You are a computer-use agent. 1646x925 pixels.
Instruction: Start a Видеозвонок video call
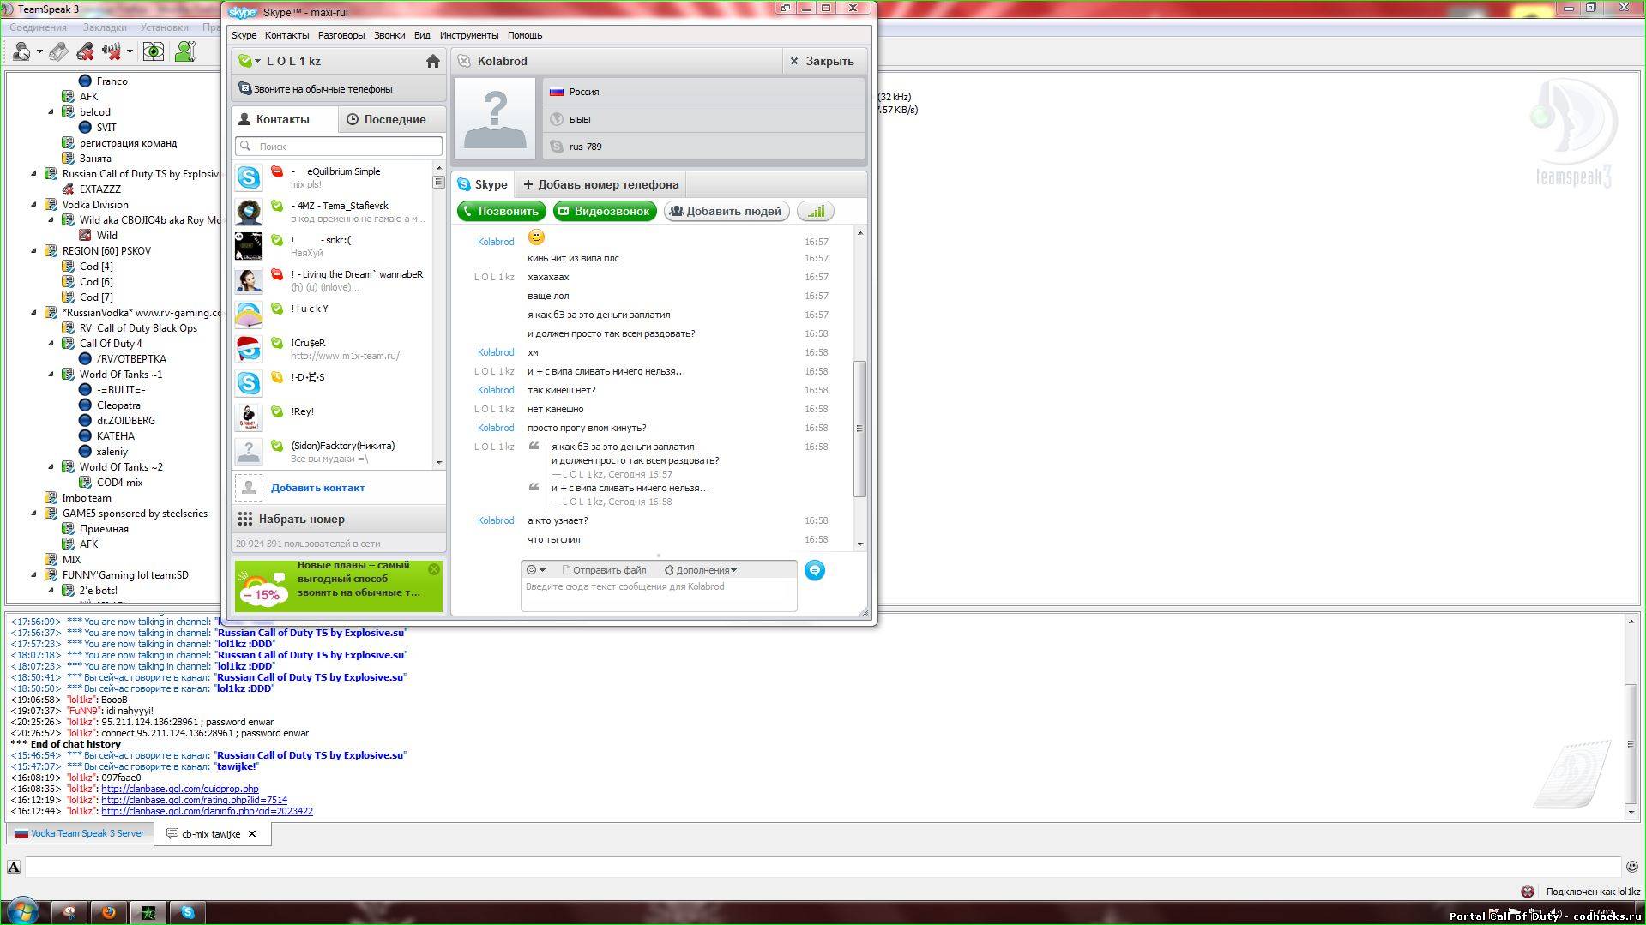pos(605,211)
